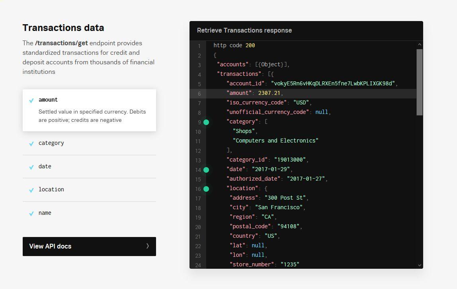
Task: Click the "city": "San Francisco" line
Action: click(268, 208)
